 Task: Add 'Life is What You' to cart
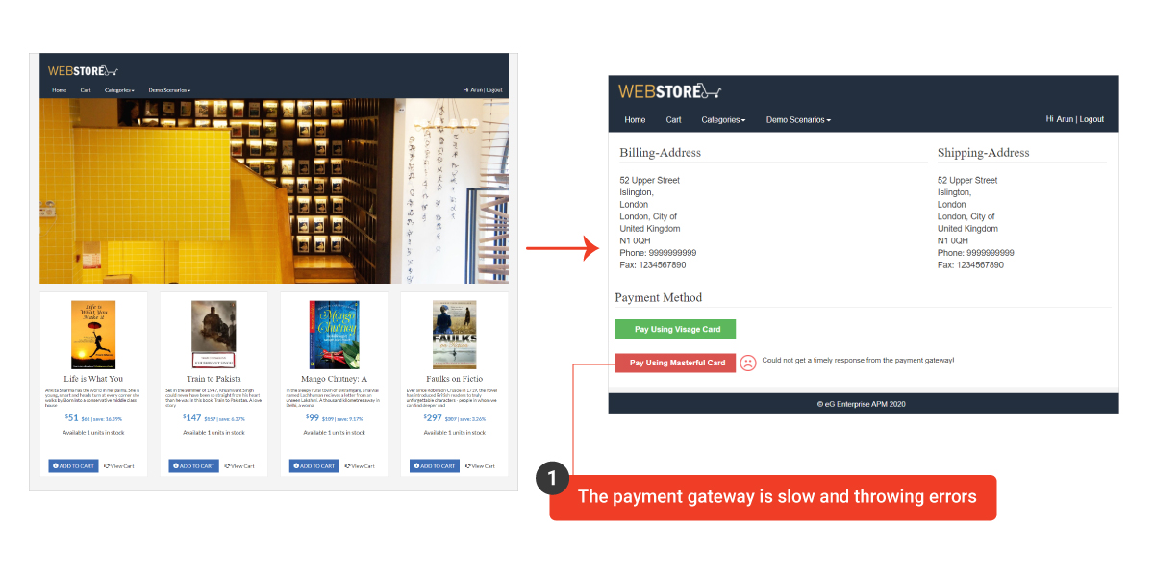point(73,465)
